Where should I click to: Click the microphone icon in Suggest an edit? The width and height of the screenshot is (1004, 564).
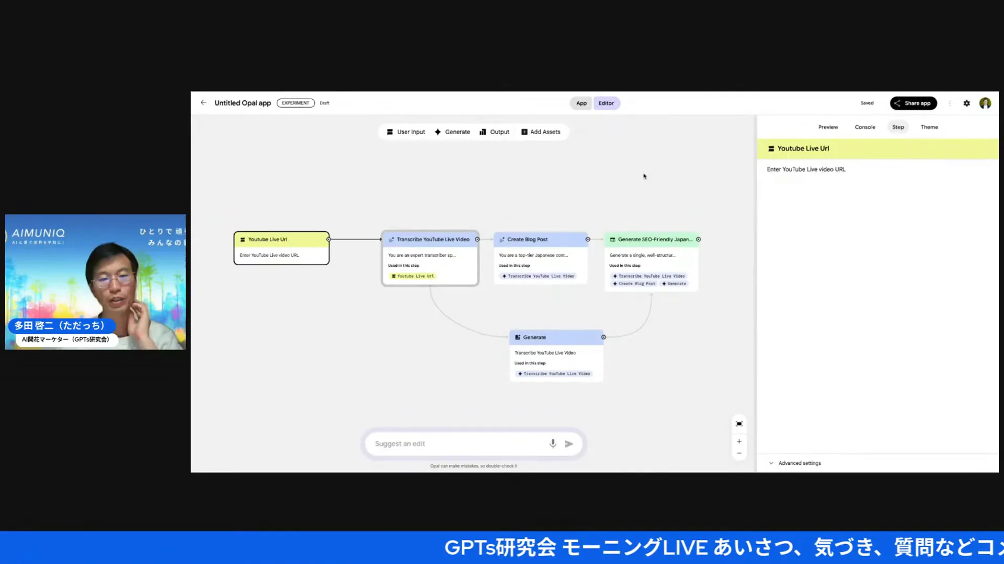(553, 444)
